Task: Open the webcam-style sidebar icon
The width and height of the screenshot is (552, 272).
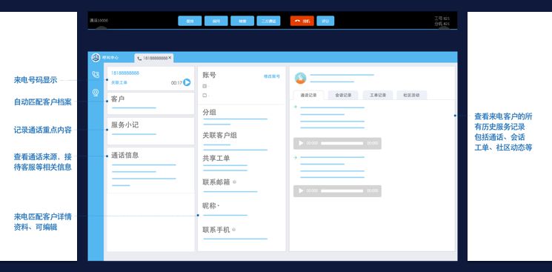Action: coord(96,93)
